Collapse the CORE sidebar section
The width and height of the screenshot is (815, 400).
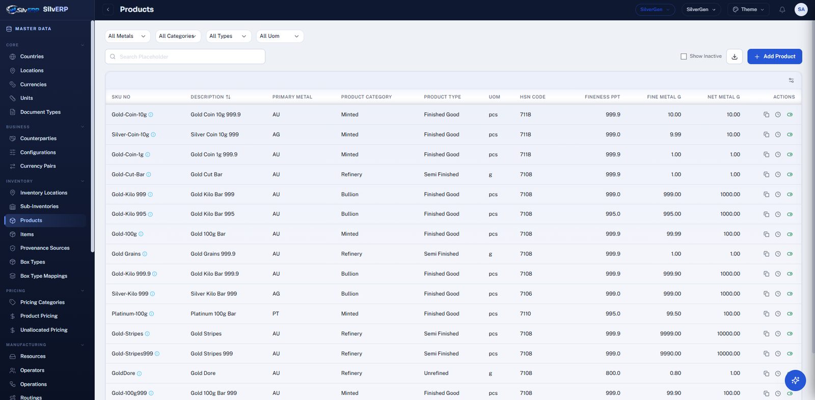[83, 45]
